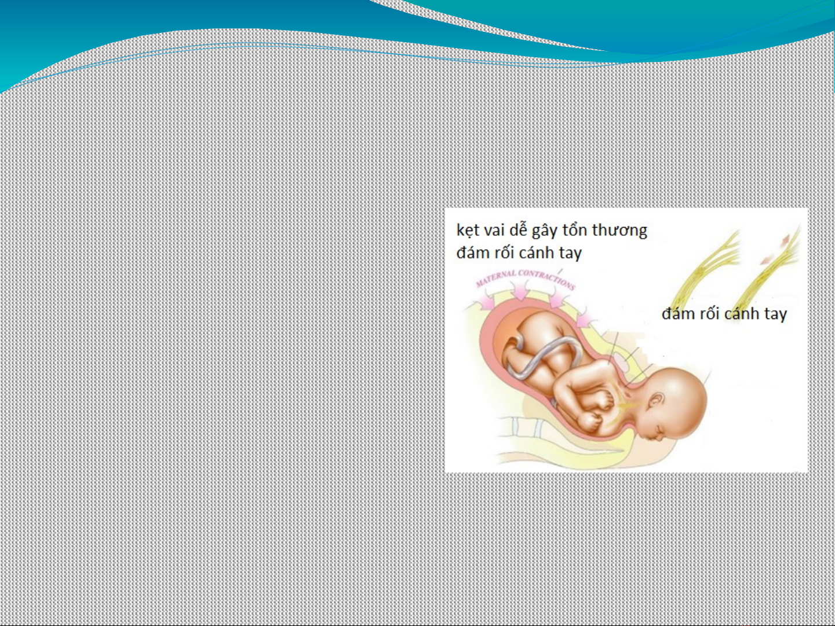Select the light purple pubic bone oval
This screenshot has height=626, width=835.
coord(621,363)
